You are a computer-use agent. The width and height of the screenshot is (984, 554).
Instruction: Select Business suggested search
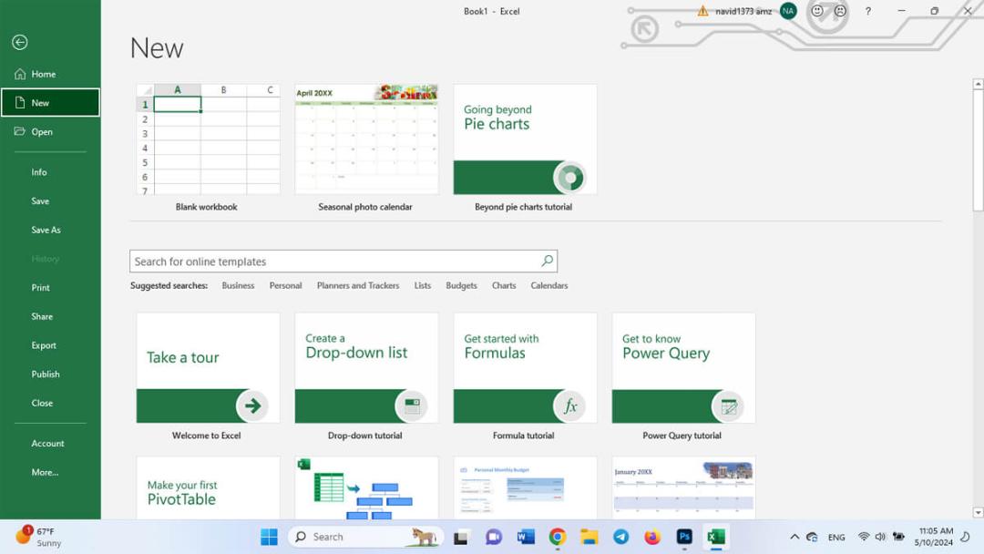pyautogui.click(x=238, y=285)
